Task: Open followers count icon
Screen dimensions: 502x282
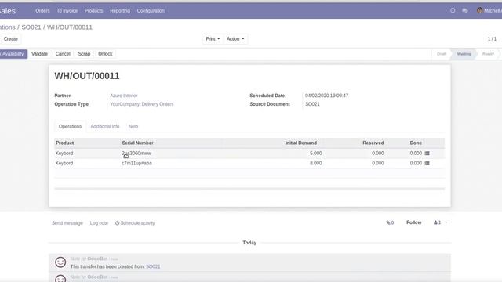Action: (x=438, y=222)
